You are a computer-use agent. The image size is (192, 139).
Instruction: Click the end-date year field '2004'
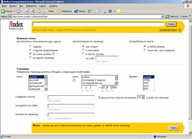click(x=114, y=87)
